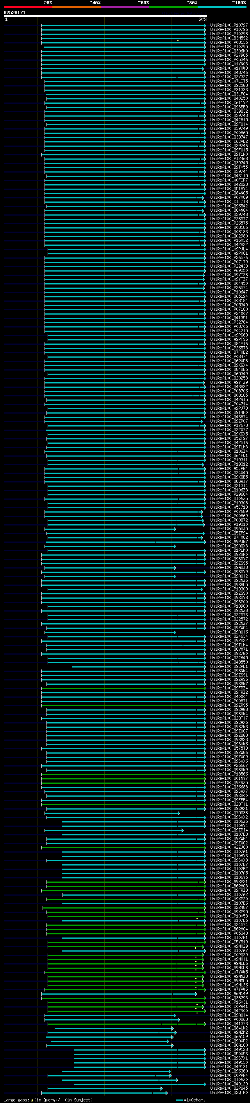Select hit label UniRef100_O22487
The image size is (250, 1103).
click(229, 908)
